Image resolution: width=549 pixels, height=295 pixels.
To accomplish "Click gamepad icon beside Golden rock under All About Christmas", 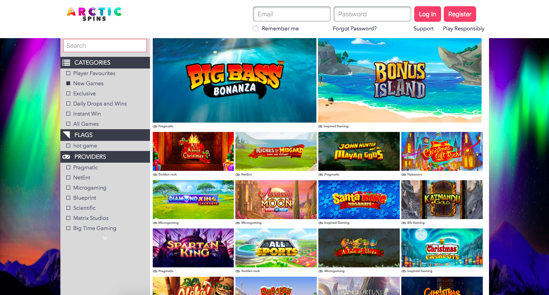I will (x=155, y=175).
